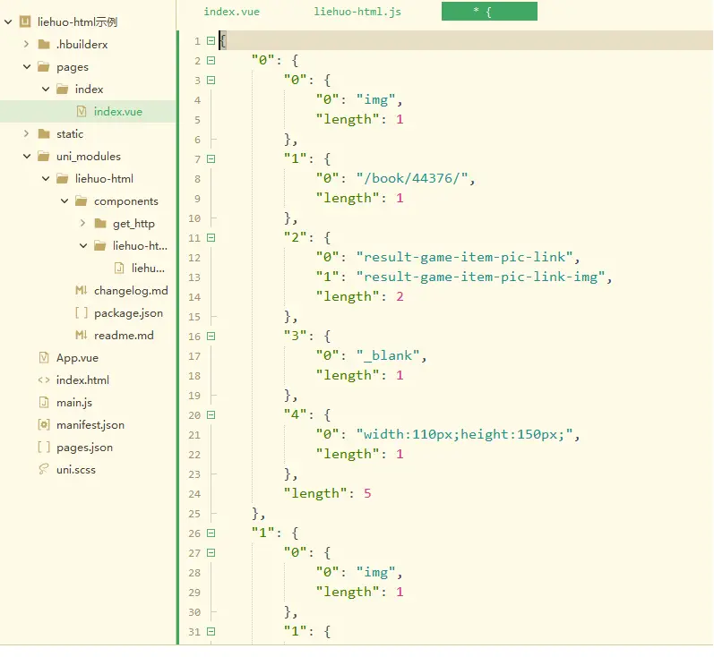
Task: Open readme.md in the file tree
Action: point(124,336)
